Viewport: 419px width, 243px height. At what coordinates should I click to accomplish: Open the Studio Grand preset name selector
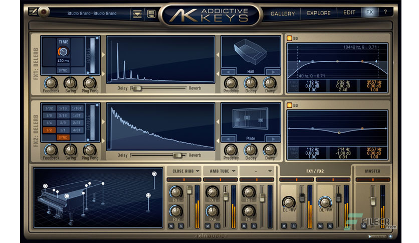click(92, 14)
